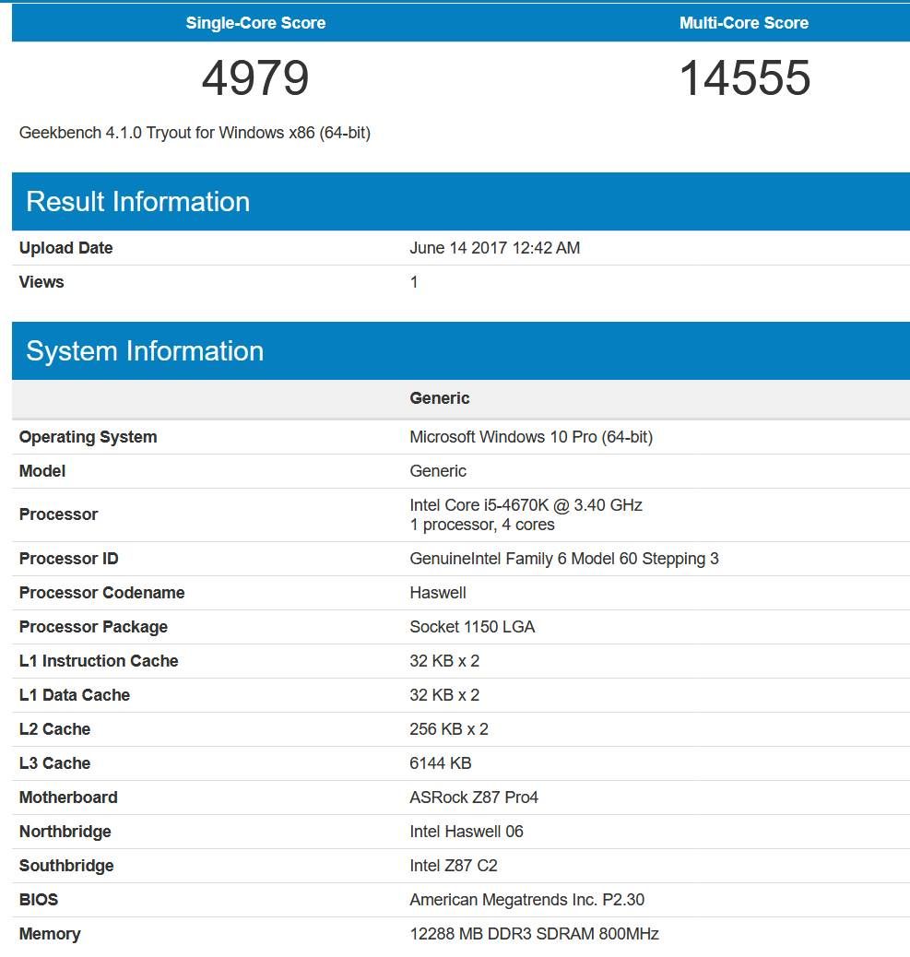Select Intel Core i5-4670K @ 3.40 GHz text

point(526,505)
